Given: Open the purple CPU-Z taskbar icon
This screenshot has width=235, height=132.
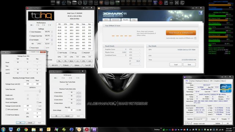Looking at the screenshot, I should 94,129.
